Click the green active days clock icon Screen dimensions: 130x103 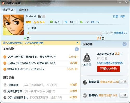51,22
